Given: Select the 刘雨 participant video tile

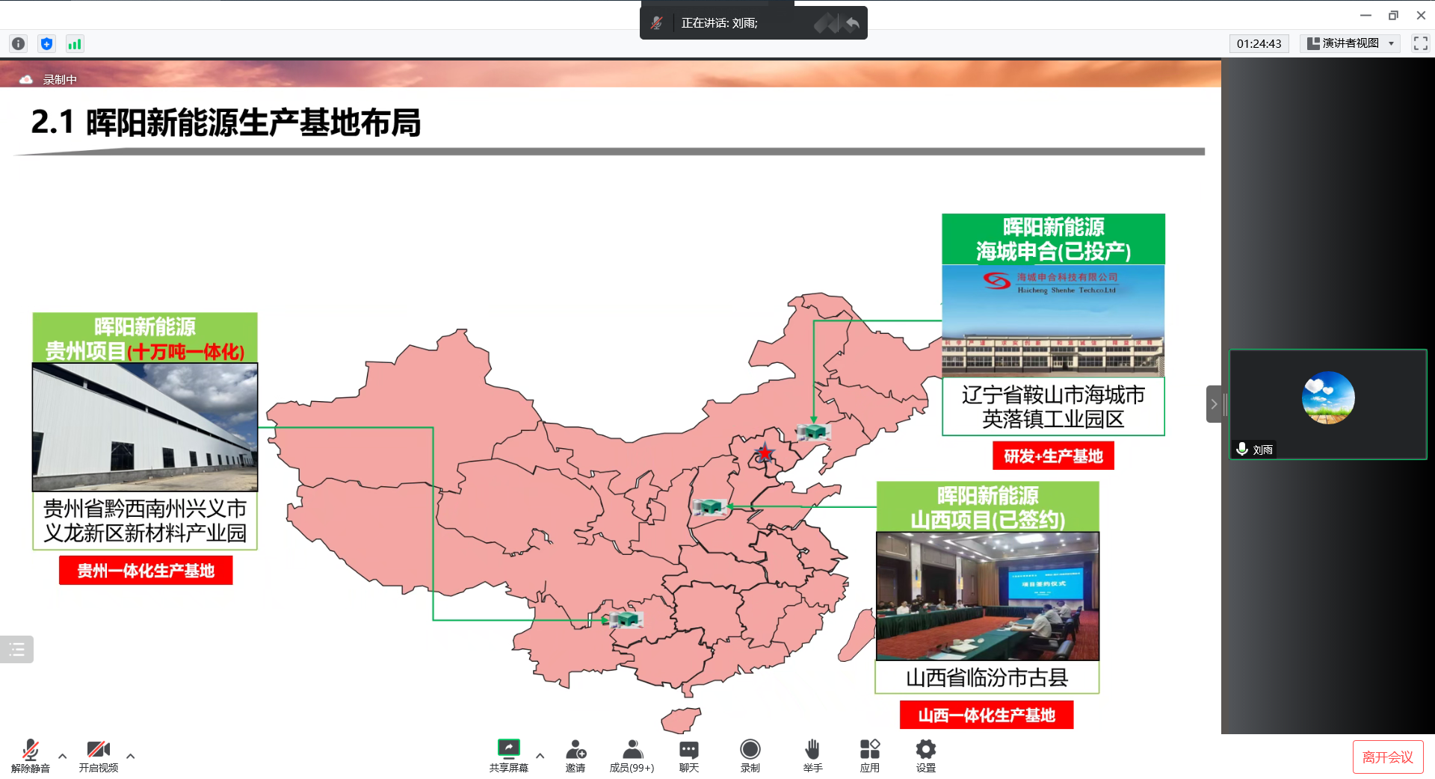Looking at the screenshot, I should point(1328,404).
